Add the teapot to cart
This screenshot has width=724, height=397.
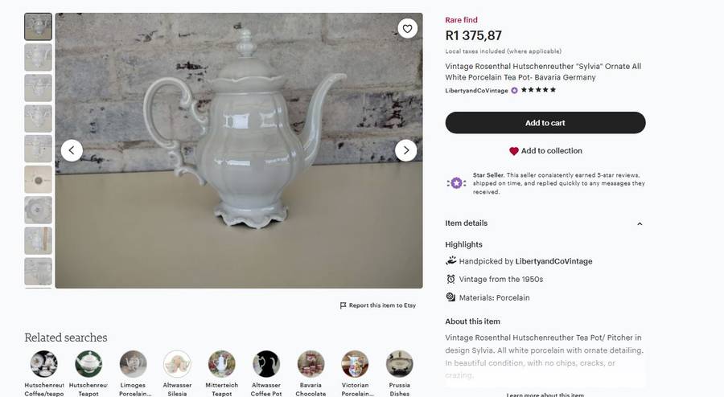click(x=545, y=123)
